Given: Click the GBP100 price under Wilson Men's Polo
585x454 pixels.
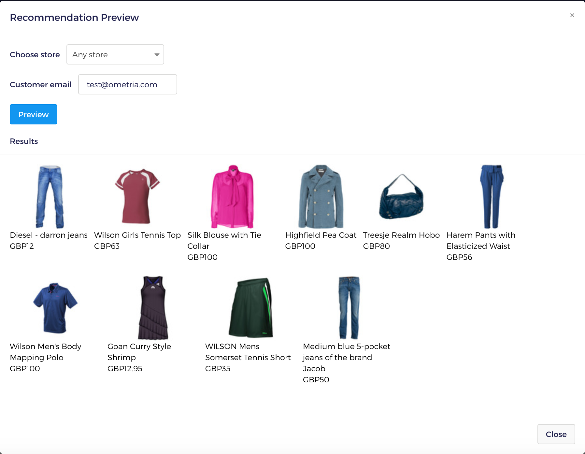Looking at the screenshot, I should pyautogui.click(x=25, y=369).
